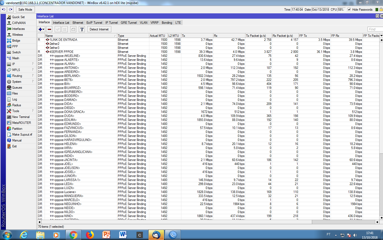Click the undo arrow icon
The width and height of the screenshot is (383, 240).
pos(3,9)
